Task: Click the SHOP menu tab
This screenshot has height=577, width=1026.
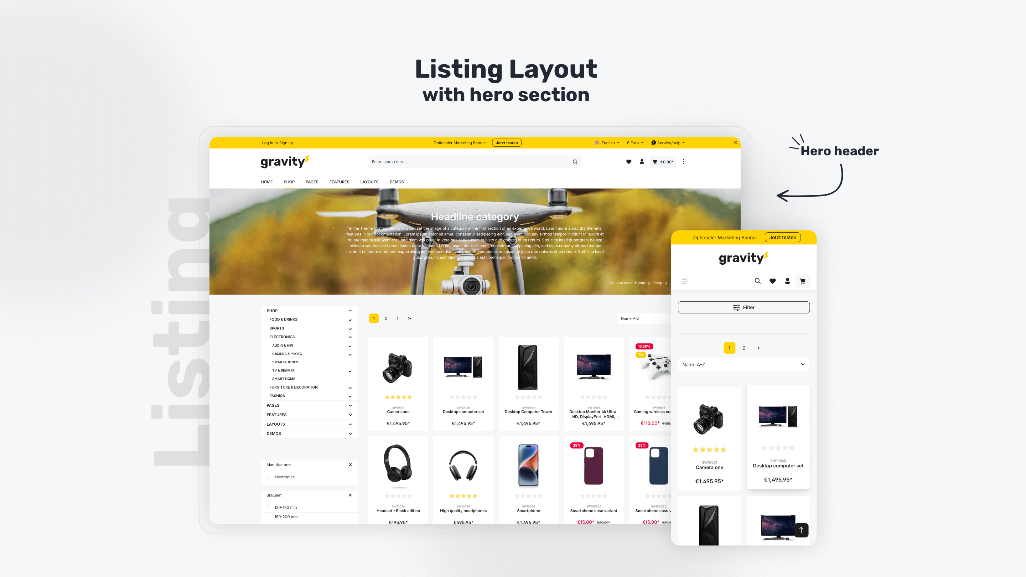Action: click(x=289, y=182)
